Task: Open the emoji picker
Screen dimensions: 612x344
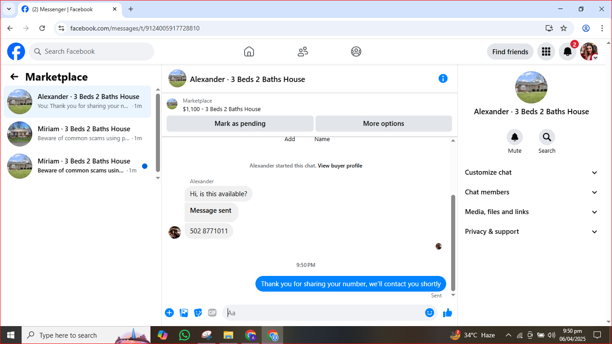Action: click(430, 313)
